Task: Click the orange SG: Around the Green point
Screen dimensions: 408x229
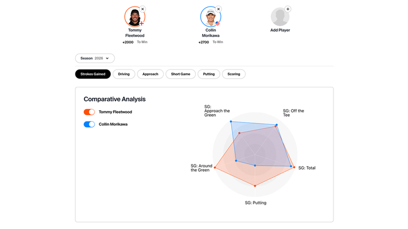Action: coord(215,168)
